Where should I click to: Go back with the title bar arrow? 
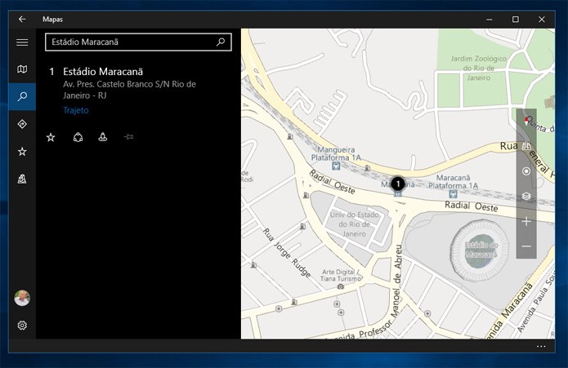[x=22, y=19]
